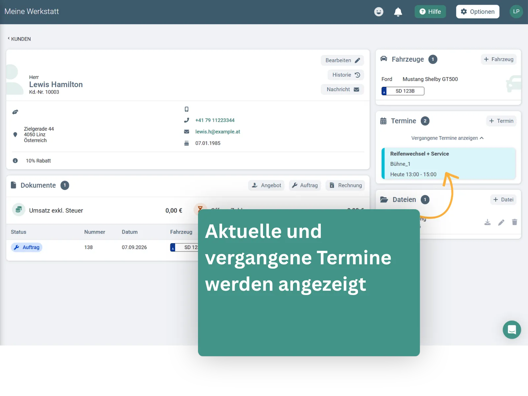The image size is (528, 396).
Task: Click the 10% Rabatt info icon
Action: click(15, 161)
